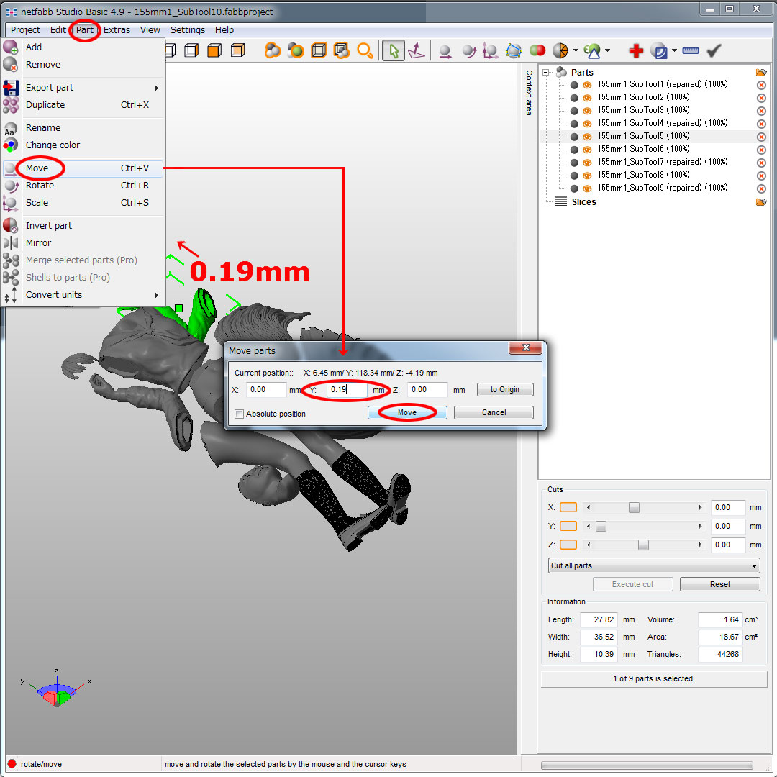Viewport: 777px width, 777px height.
Task: Click the light orange cube view icon
Action: point(238,50)
